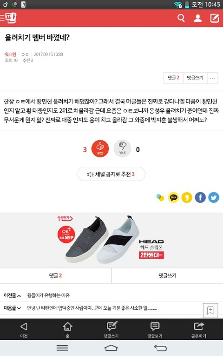Tap 공유하기 in the bottom bar
223x356 pixels.
tap(199, 330)
